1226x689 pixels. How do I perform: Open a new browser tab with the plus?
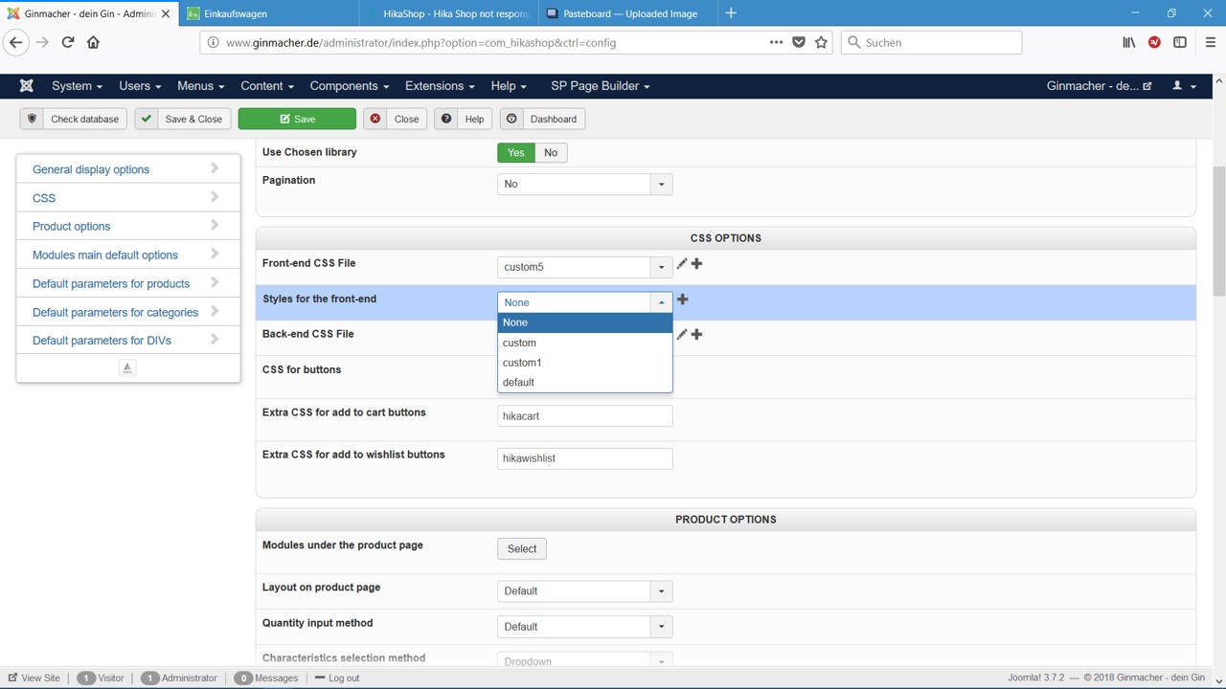pyautogui.click(x=731, y=13)
